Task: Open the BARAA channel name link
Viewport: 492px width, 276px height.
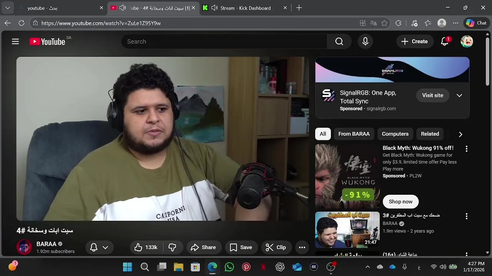Action: point(47,244)
